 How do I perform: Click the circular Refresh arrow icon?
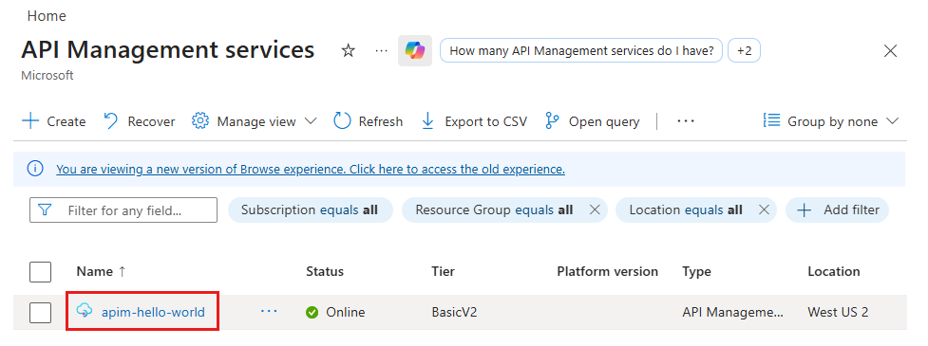[x=342, y=121]
